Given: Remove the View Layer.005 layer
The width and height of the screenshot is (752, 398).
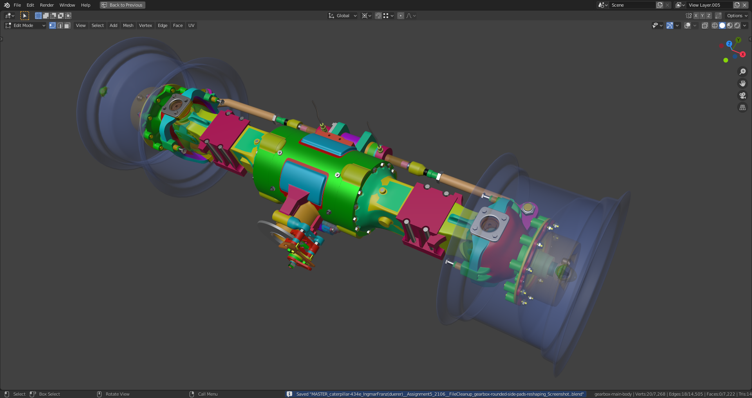Looking at the screenshot, I should 745,5.
